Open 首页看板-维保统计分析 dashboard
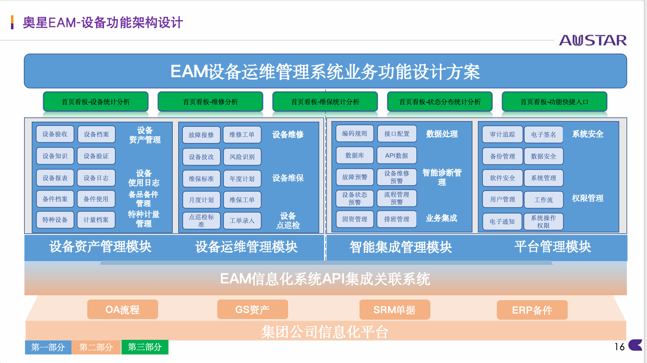Image resolution: width=647 pixels, height=363 pixels. tap(325, 102)
